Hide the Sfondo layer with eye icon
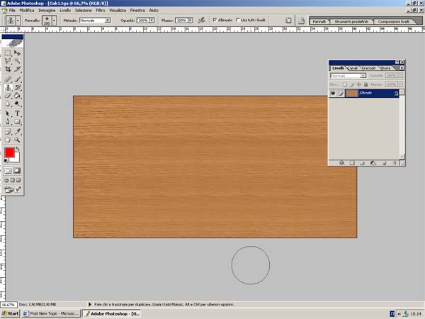 pyautogui.click(x=334, y=93)
